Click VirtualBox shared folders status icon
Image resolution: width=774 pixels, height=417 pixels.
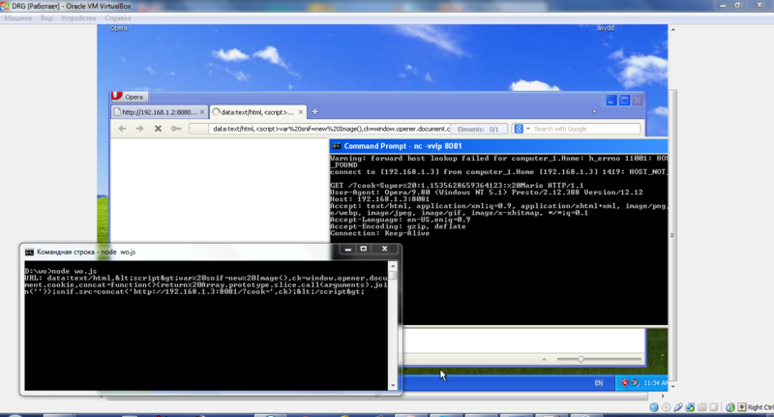(x=702, y=407)
